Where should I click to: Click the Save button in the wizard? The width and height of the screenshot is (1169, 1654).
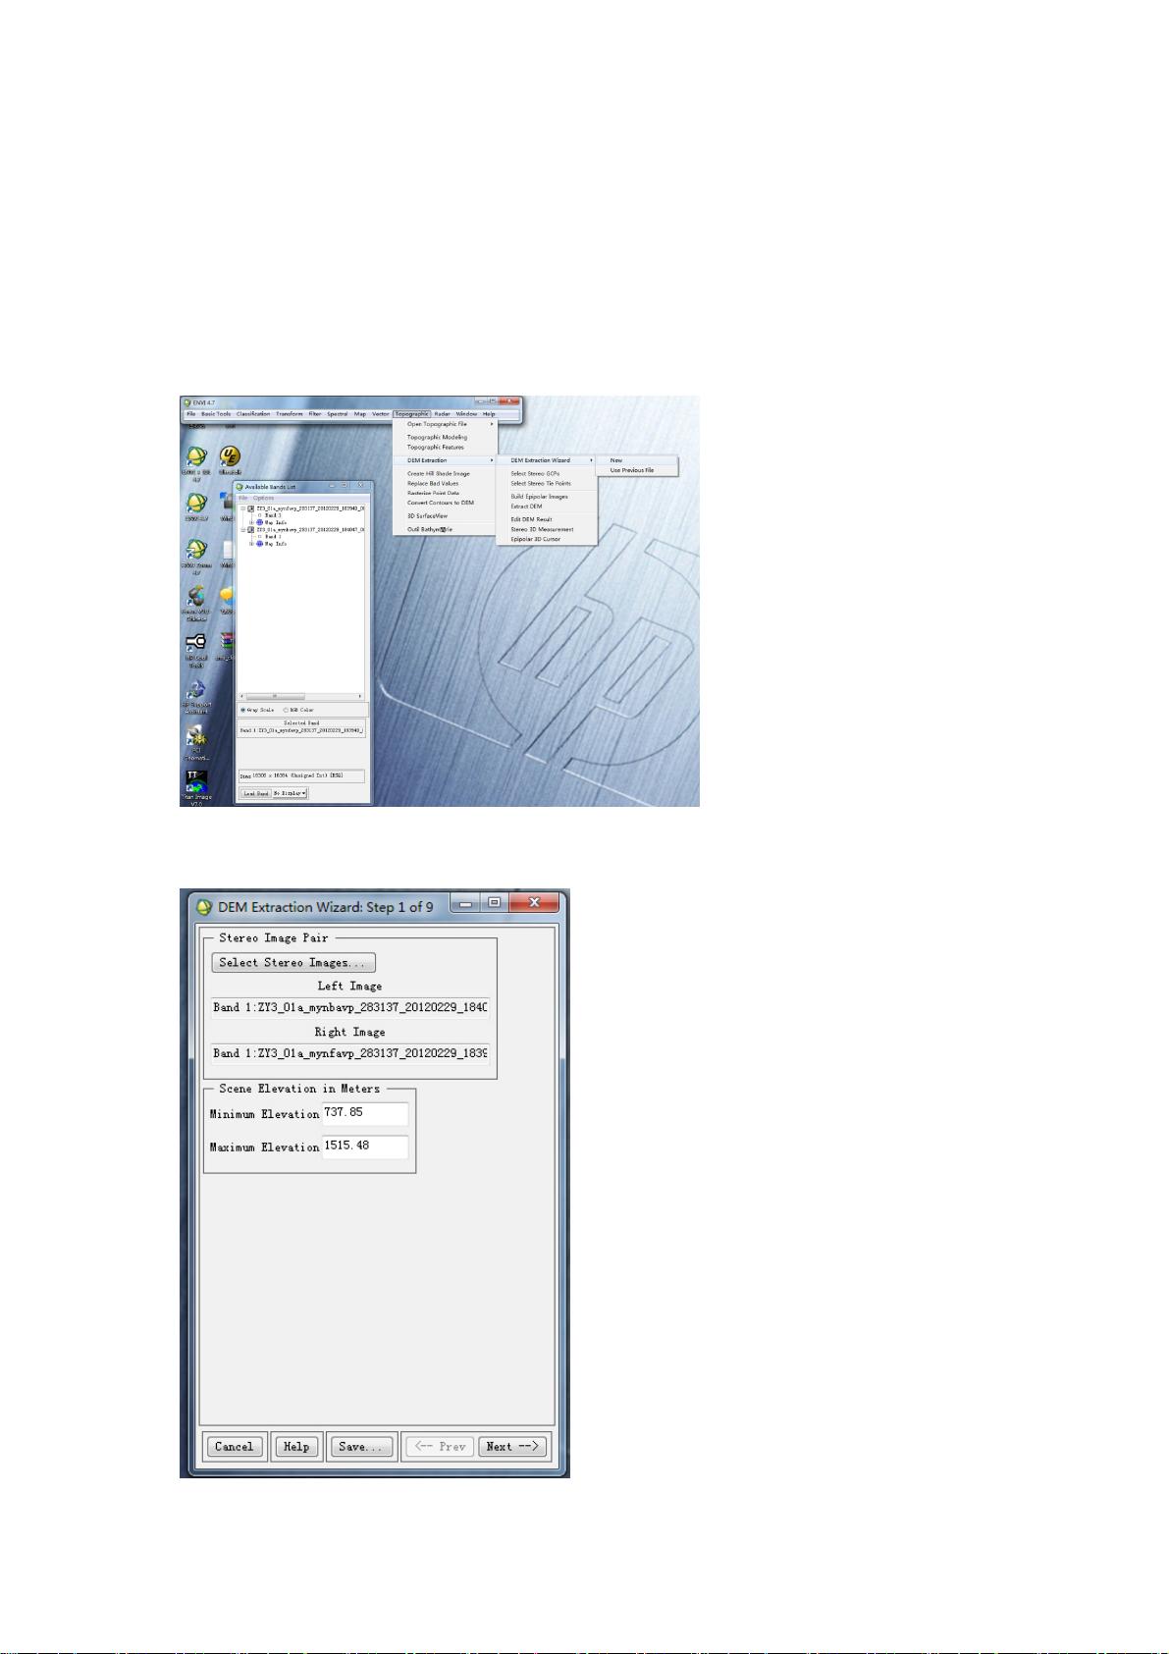[x=359, y=1447]
